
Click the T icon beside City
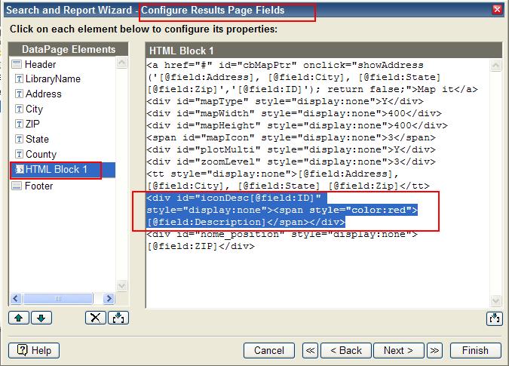point(19,109)
